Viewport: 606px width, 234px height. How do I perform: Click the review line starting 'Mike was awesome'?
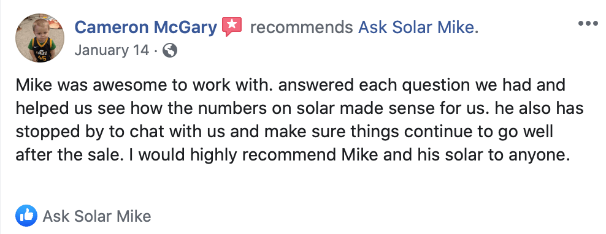(x=290, y=85)
